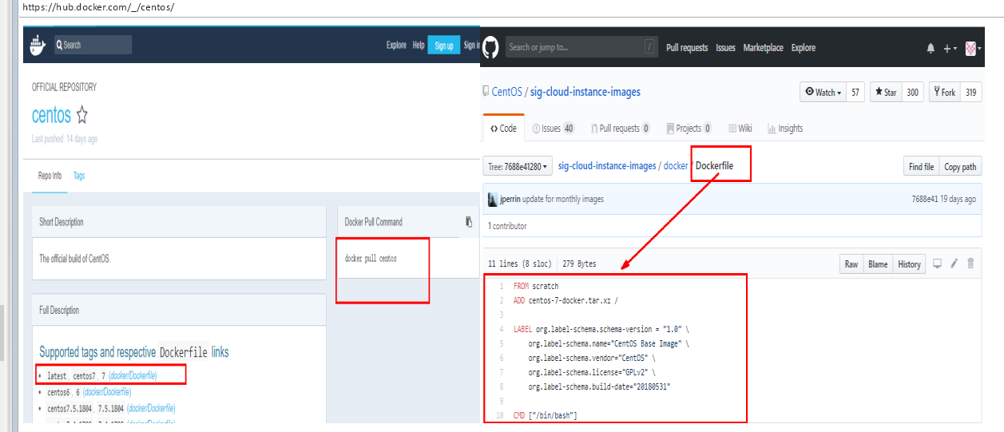
Task: Click the Sign up button
Action: [444, 46]
